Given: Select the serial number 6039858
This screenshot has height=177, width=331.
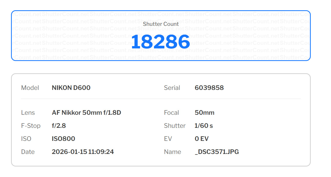Looking at the screenshot, I should coord(209,88).
